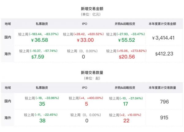Click the 新增交易数量 table title
Image resolution: width=184 pixels, height=132 pixels.
click(x=92, y=73)
